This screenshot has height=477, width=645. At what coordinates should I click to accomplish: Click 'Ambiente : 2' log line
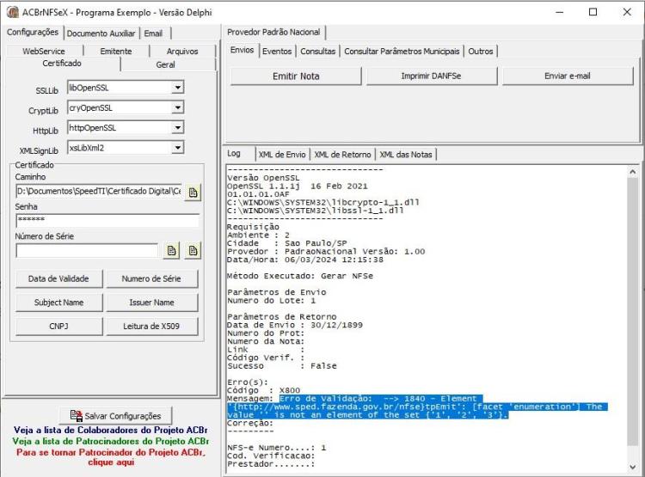258,235
